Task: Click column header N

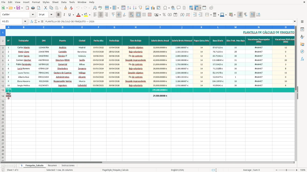Action: tap(259, 27)
